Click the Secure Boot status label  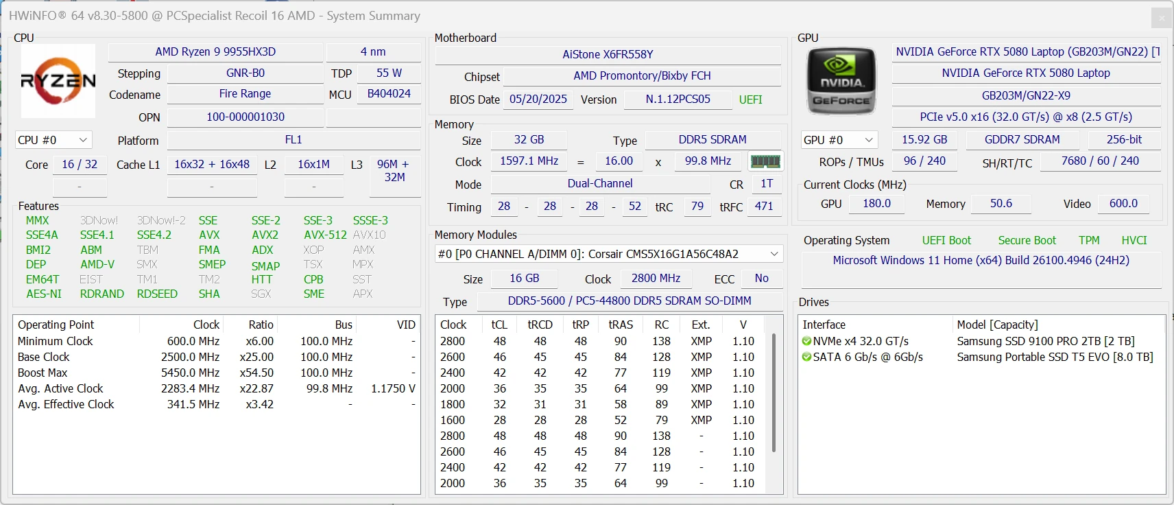click(1027, 241)
